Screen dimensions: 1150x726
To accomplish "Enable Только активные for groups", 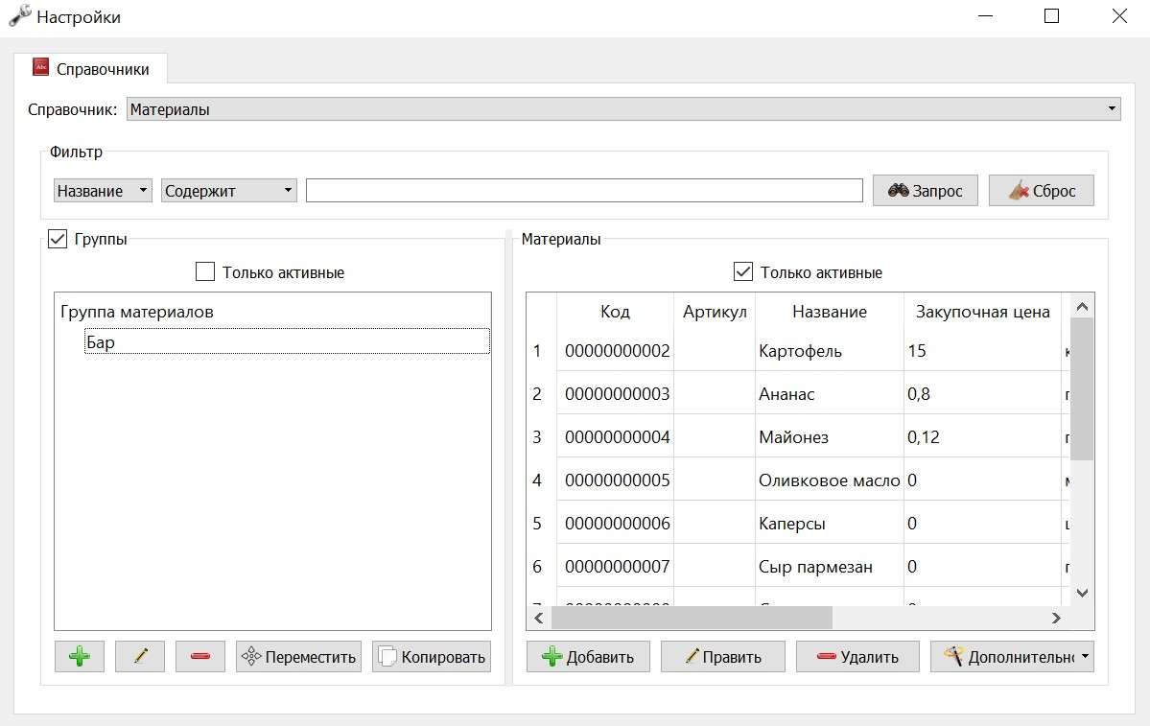I will [205, 272].
